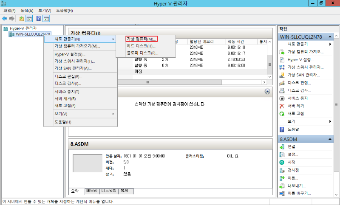Choose 가상 컴퓨터(M)... in the submenu
Screen dimensions: 340x205
pos(142,39)
